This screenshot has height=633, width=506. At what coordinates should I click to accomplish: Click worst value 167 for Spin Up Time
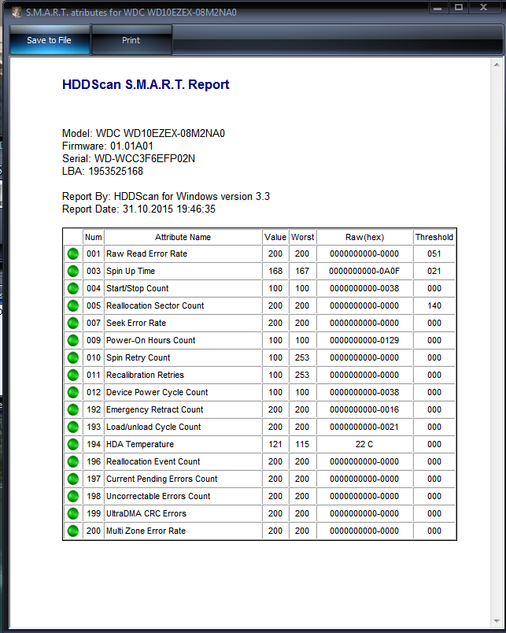pos(302,272)
